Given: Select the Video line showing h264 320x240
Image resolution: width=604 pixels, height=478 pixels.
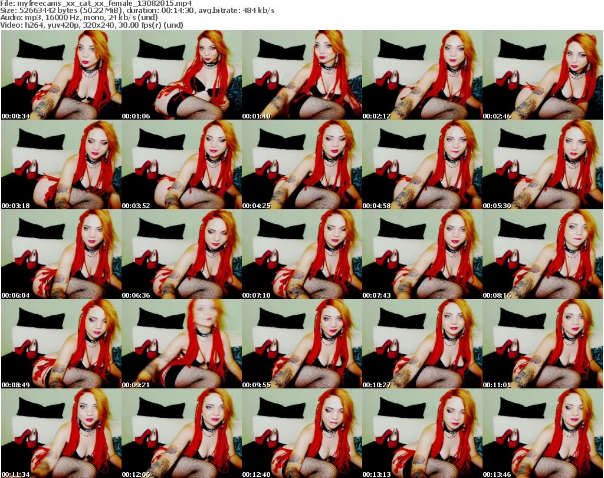Looking at the screenshot, I should [91, 25].
